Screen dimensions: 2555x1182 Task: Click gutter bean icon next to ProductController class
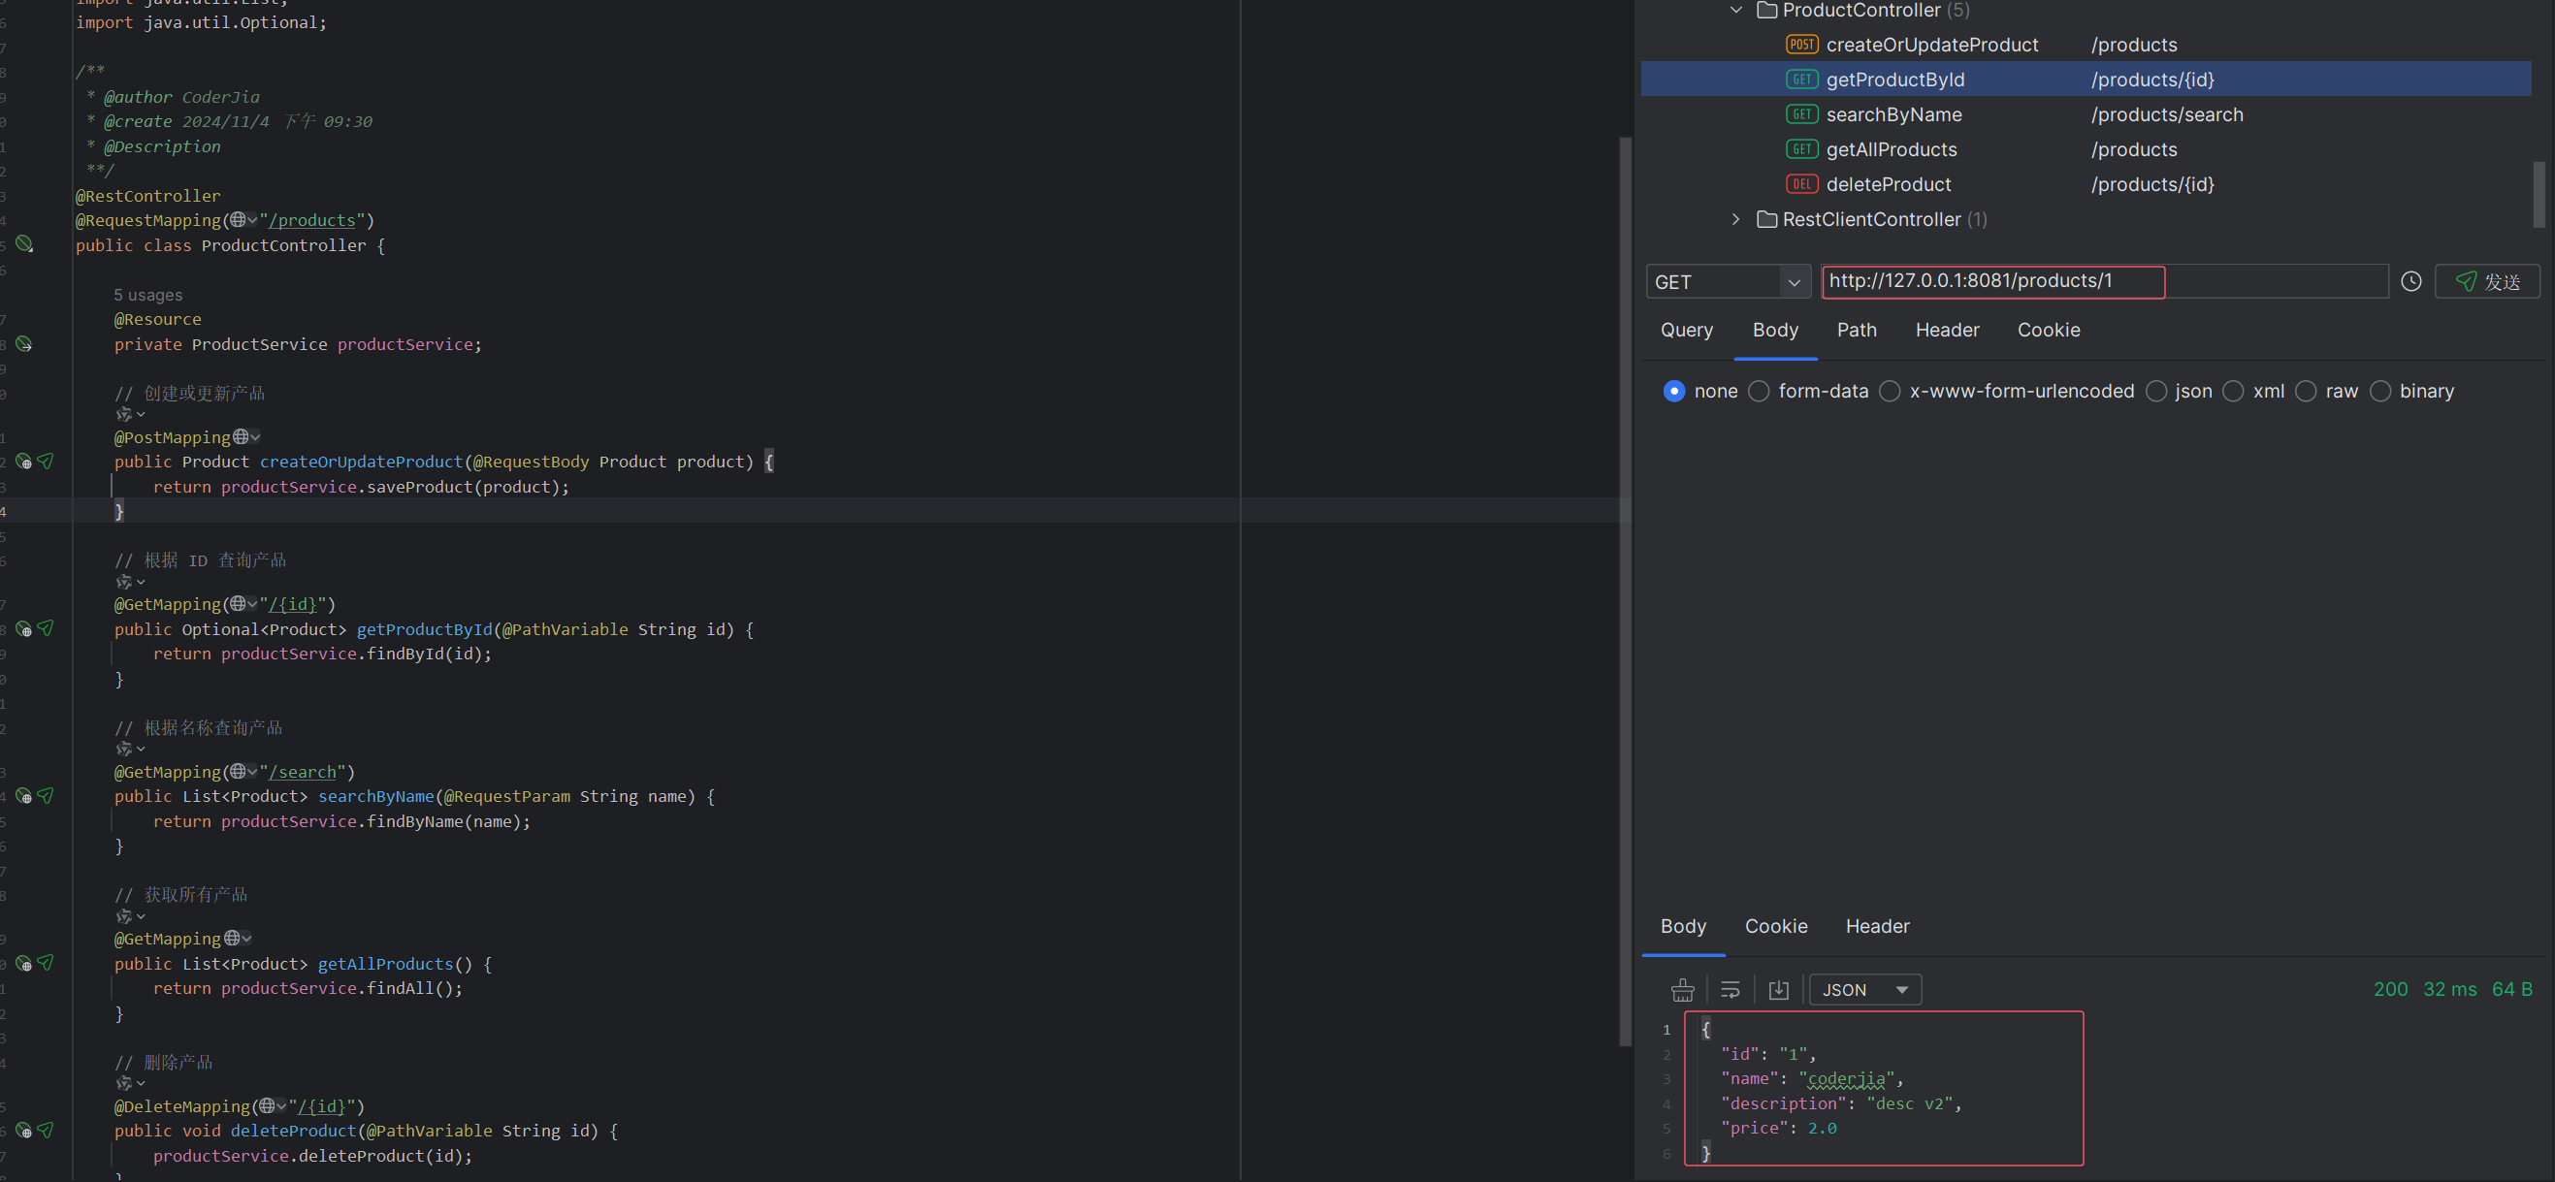tap(24, 244)
